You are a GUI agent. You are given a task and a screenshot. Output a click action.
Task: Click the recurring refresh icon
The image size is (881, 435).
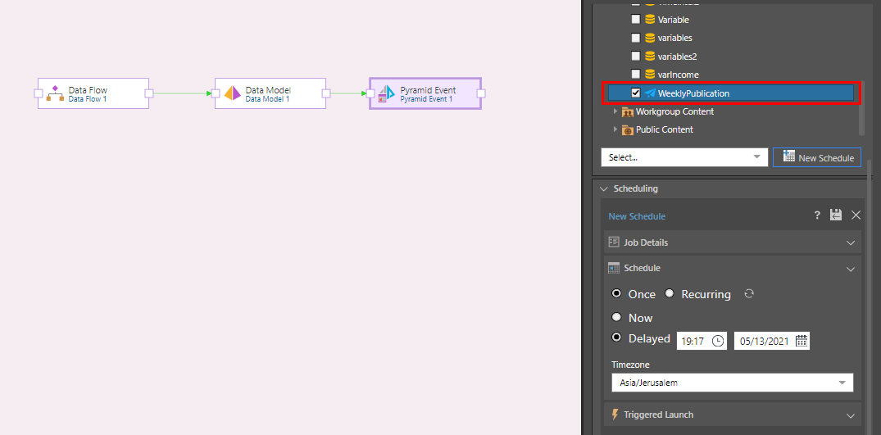click(748, 294)
